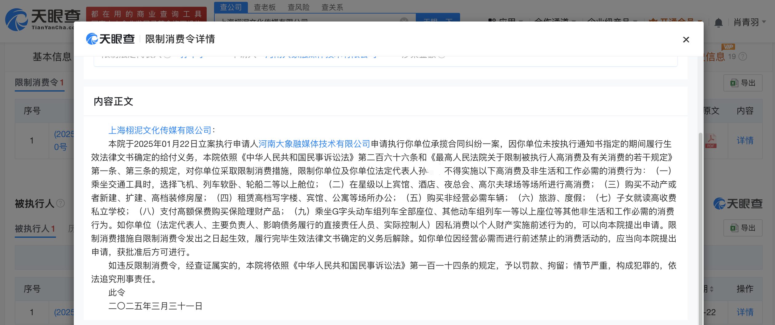Click the notification bell icon
This screenshot has width=775, height=325.
(718, 22)
